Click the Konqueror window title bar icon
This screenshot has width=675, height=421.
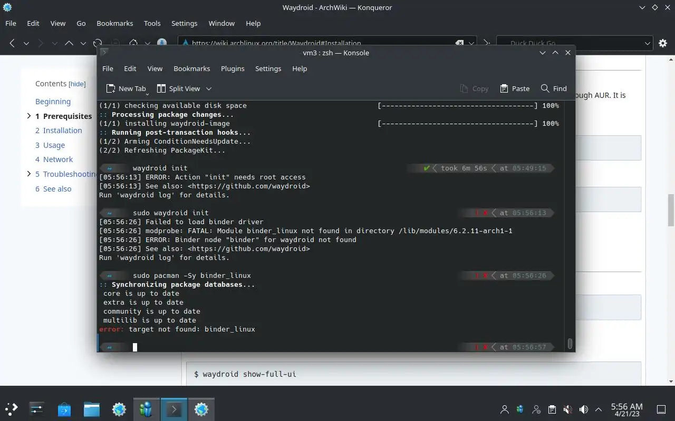pos(7,7)
